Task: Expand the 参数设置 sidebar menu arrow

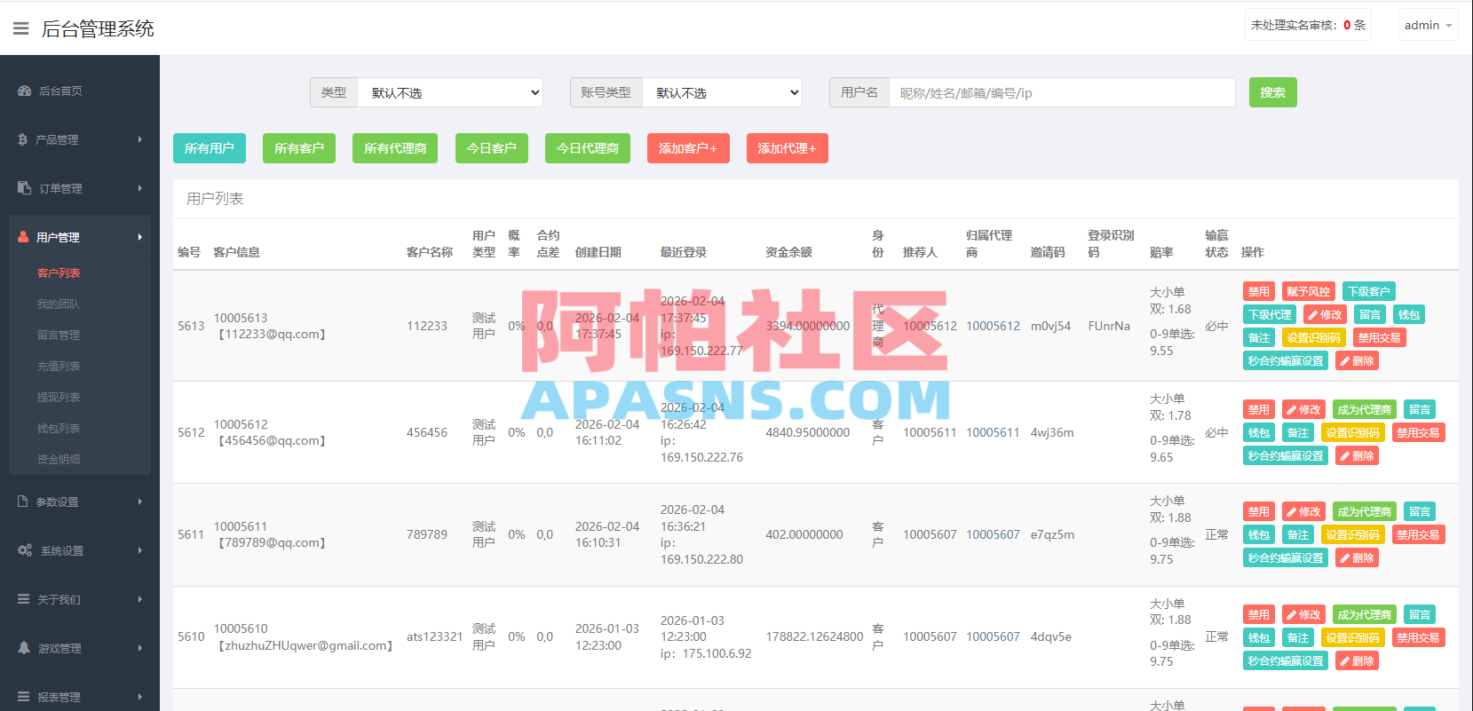Action: 140,502
